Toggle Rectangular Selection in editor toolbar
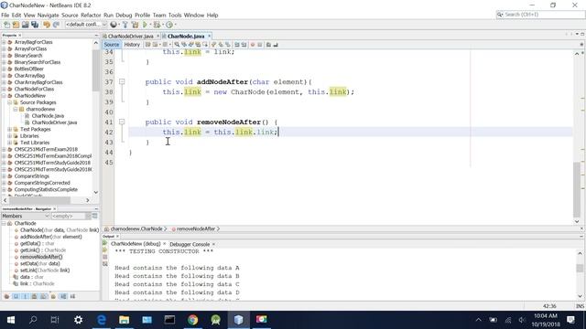586x329 pixels. coord(205,45)
